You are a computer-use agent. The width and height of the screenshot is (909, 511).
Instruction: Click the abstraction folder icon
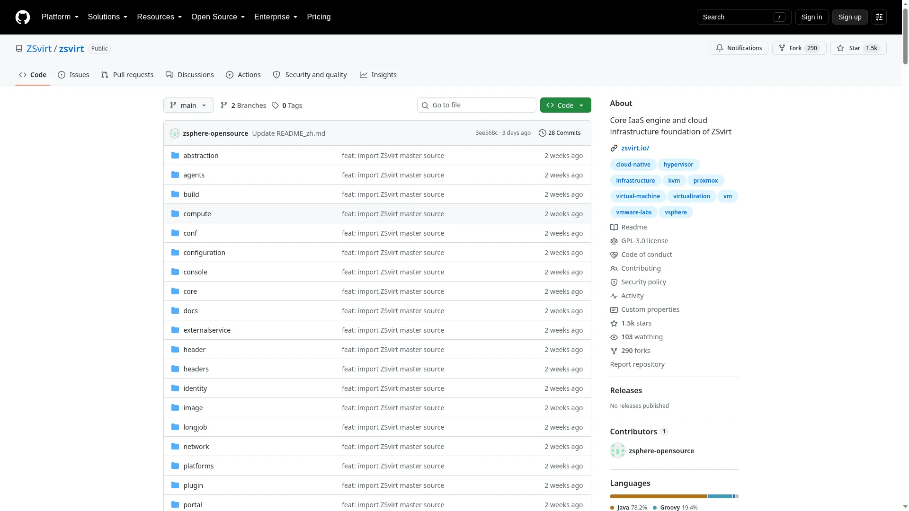(x=175, y=156)
